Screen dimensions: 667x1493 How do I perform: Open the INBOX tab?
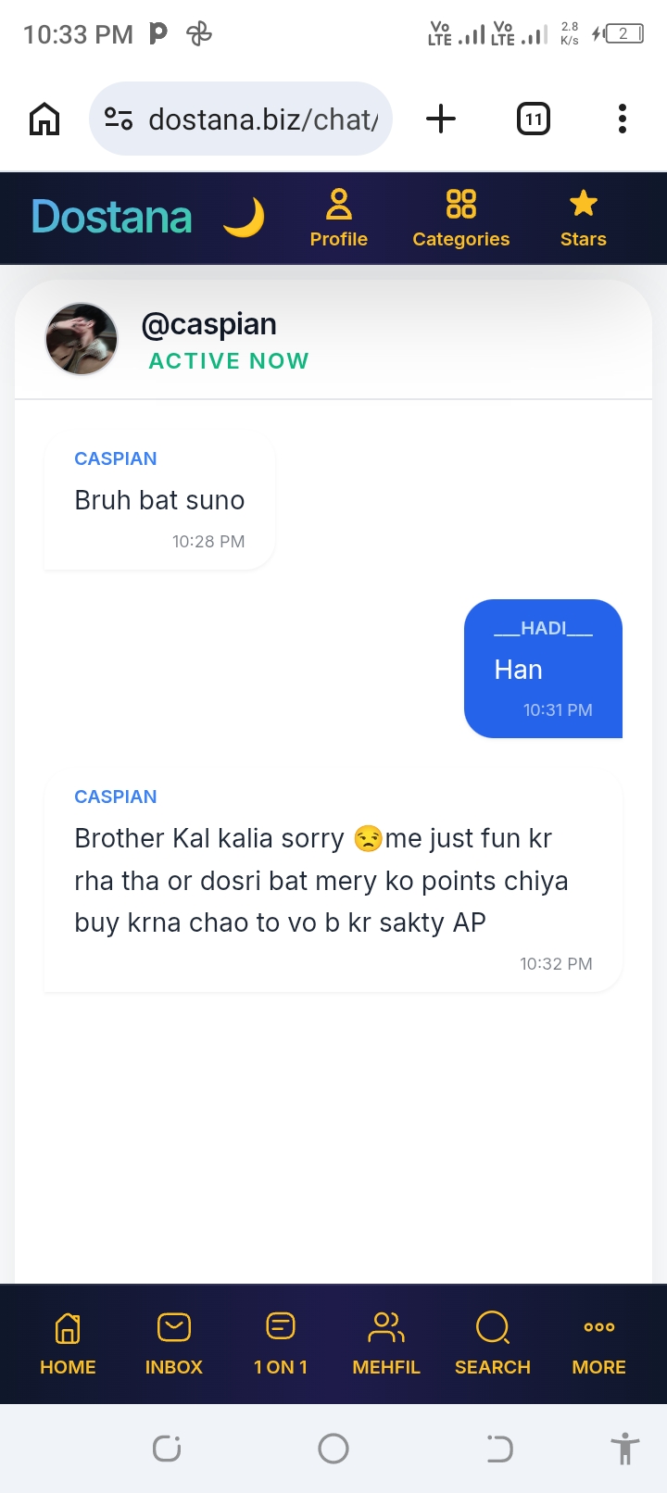(x=174, y=1344)
